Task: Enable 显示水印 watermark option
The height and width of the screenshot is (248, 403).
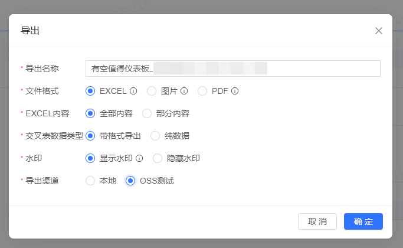Action: coord(90,158)
